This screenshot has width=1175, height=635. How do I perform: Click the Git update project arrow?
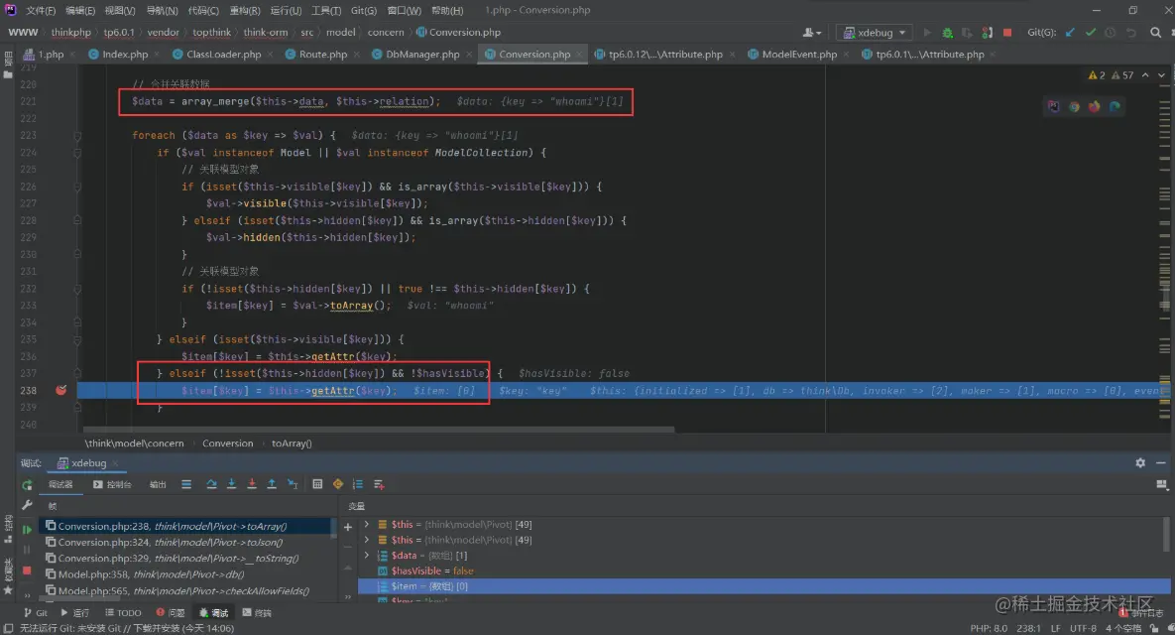(1070, 33)
